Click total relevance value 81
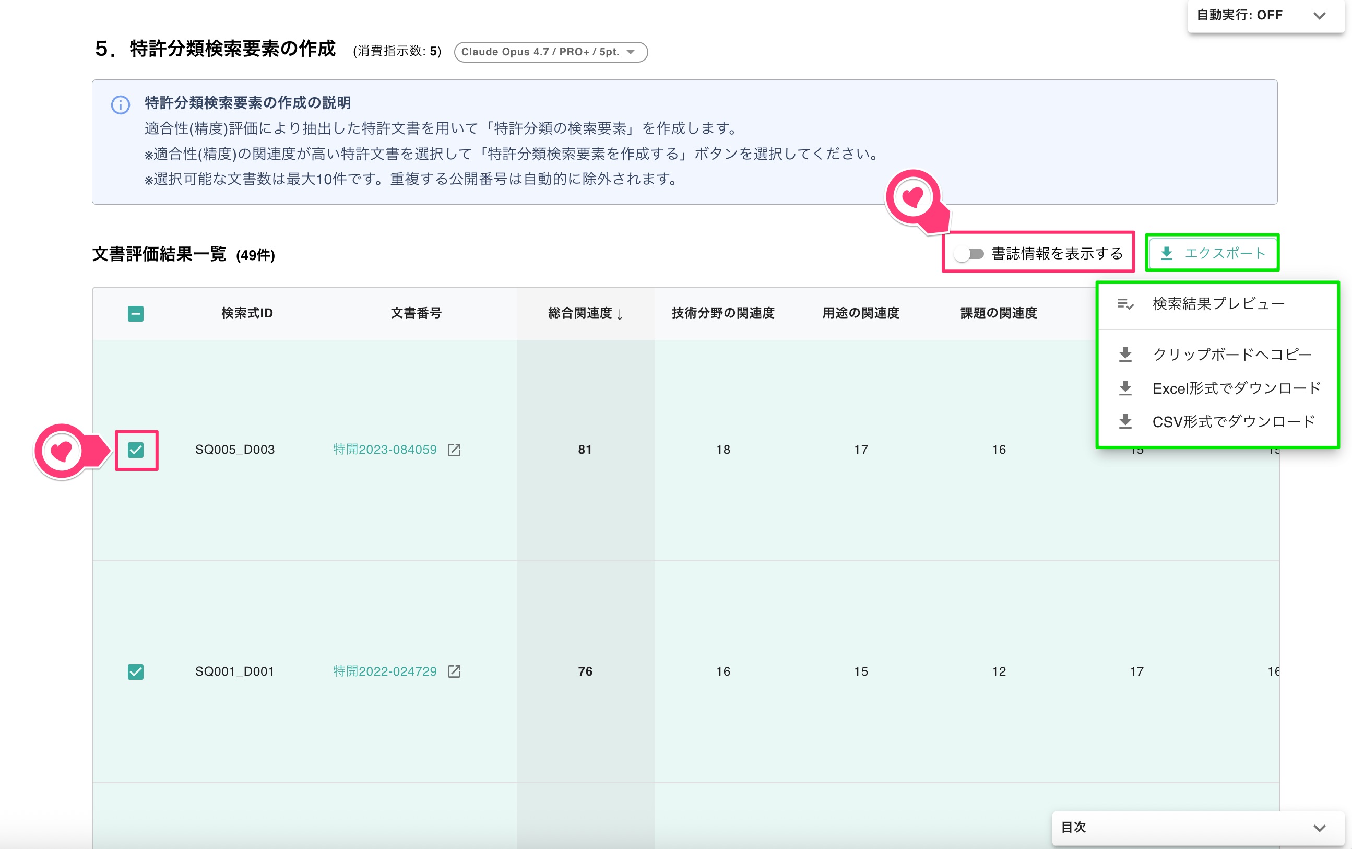Screen dimensions: 1352x849 [585, 450]
